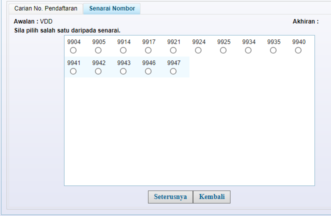Image resolution: width=331 pixels, height=216 pixels.
Task: Select radio button for number 9904
Action: point(73,50)
